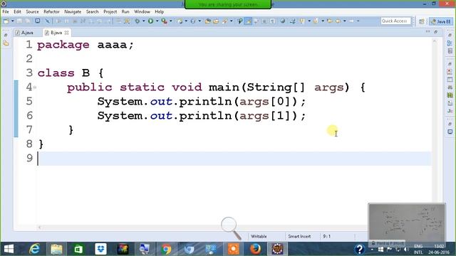
Task: Click the Debug bug icon
Action: pyautogui.click(x=138, y=21)
